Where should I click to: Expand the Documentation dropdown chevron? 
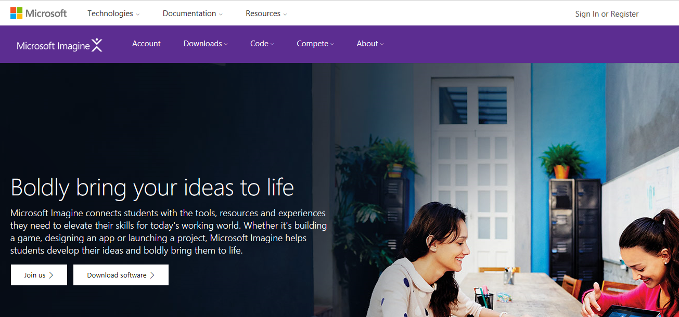click(221, 15)
